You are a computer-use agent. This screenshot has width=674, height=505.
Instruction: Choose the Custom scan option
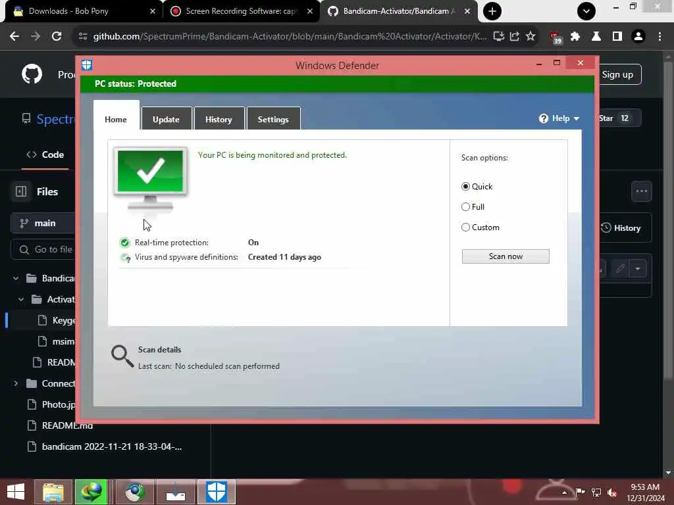click(x=465, y=227)
